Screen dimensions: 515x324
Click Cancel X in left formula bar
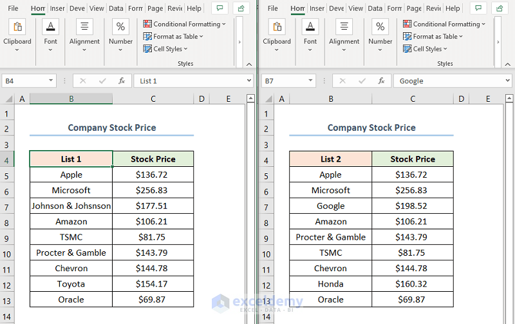tap(83, 81)
